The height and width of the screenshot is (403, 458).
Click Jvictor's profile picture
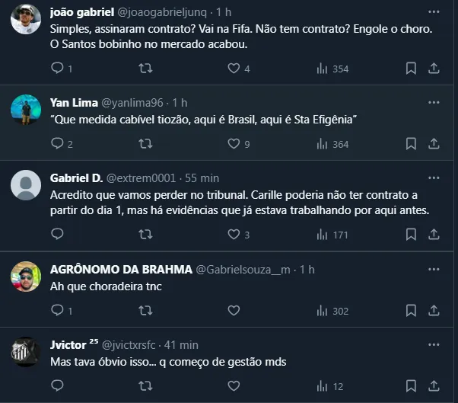(26, 352)
